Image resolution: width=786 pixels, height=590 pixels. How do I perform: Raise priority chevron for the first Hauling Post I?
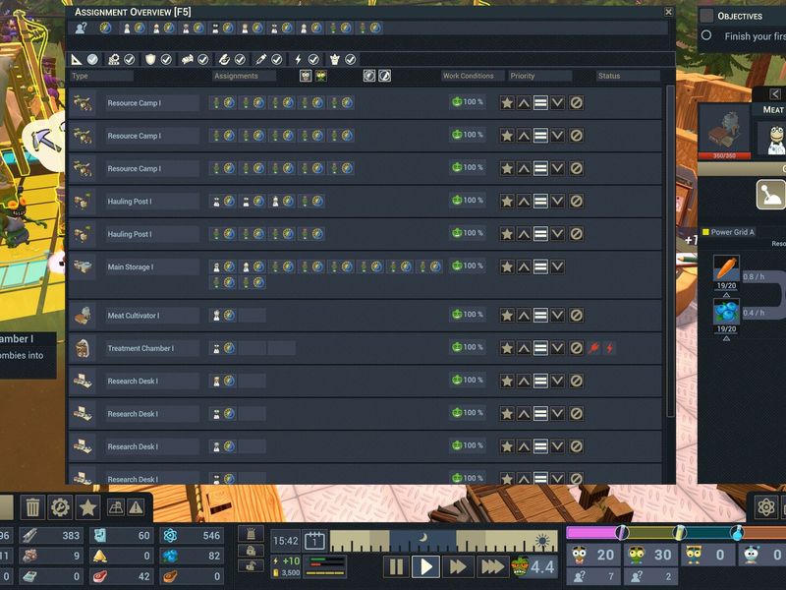pyautogui.click(x=524, y=202)
